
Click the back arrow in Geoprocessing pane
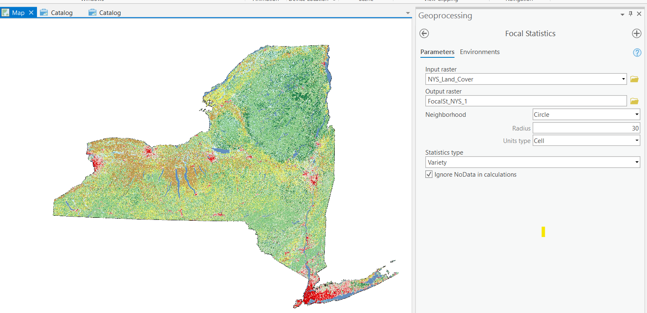[x=424, y=34]
